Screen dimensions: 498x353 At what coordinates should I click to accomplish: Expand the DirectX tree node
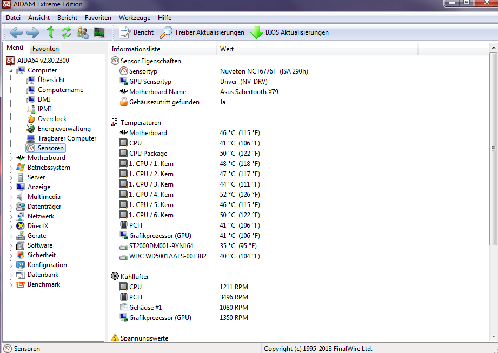point(11,227)
